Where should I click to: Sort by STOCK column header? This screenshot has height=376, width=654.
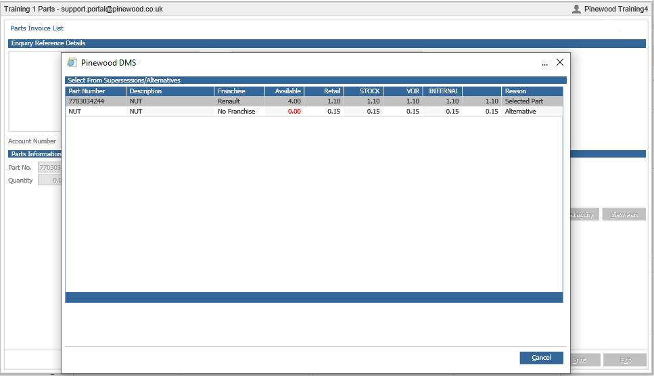point(363,91)
